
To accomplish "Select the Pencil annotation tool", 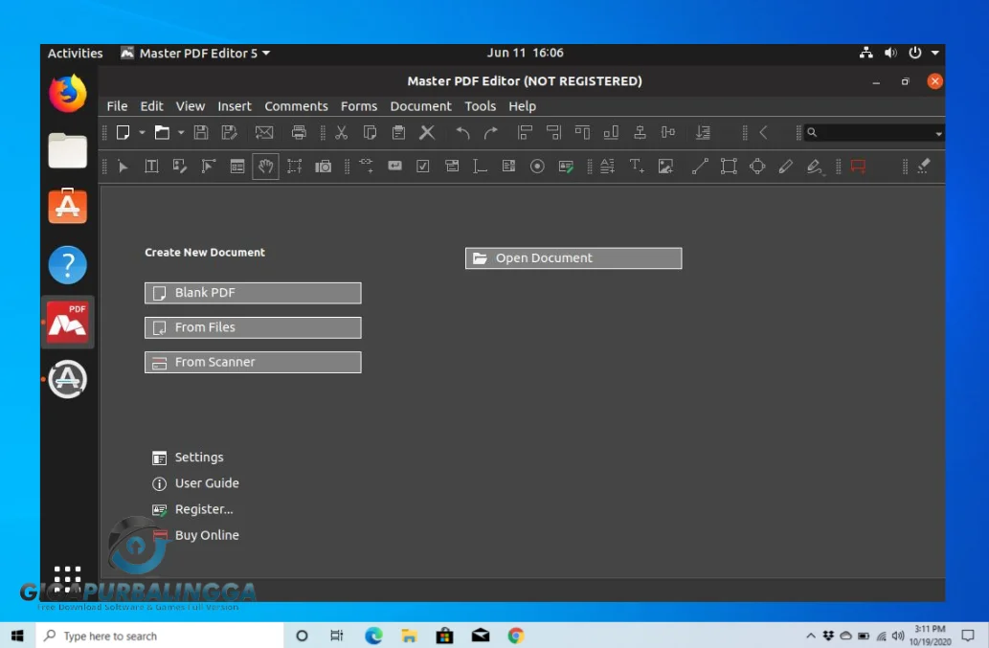I will (x=786, y=167).
